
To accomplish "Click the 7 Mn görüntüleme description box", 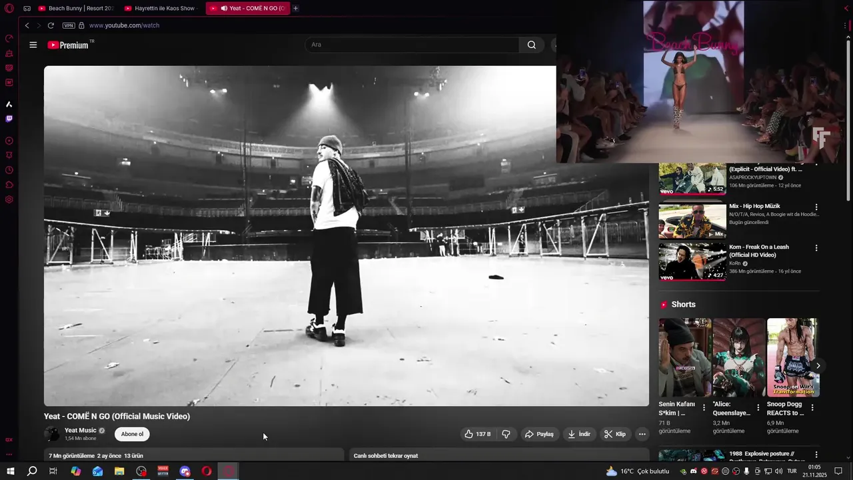I will coord(194,455).
